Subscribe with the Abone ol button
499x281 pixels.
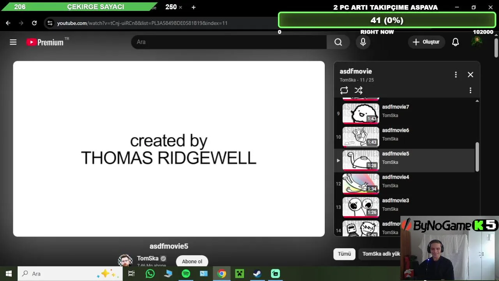[192, 261]
